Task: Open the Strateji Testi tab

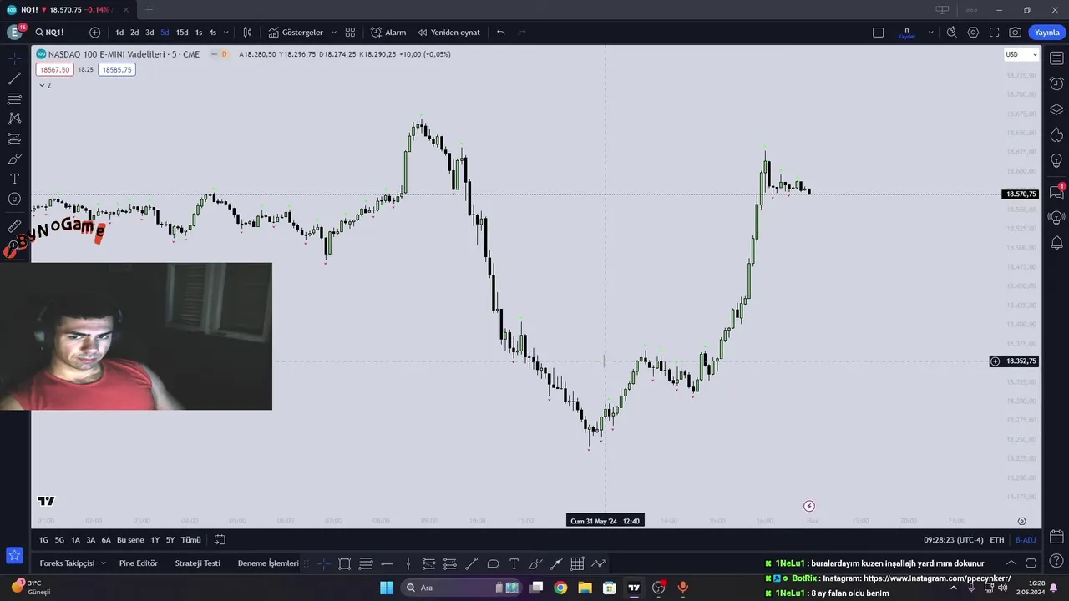Action: 197,563
